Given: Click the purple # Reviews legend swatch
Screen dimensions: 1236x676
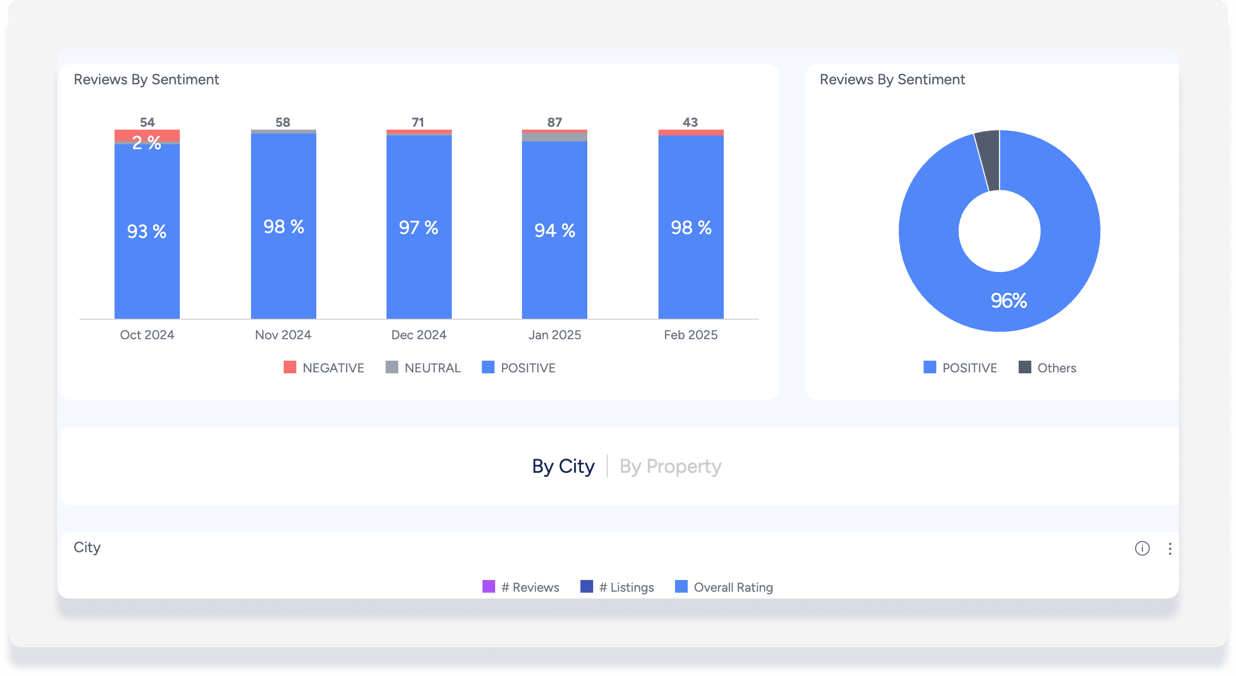Looking at the screenshot, I should (489, 586).
